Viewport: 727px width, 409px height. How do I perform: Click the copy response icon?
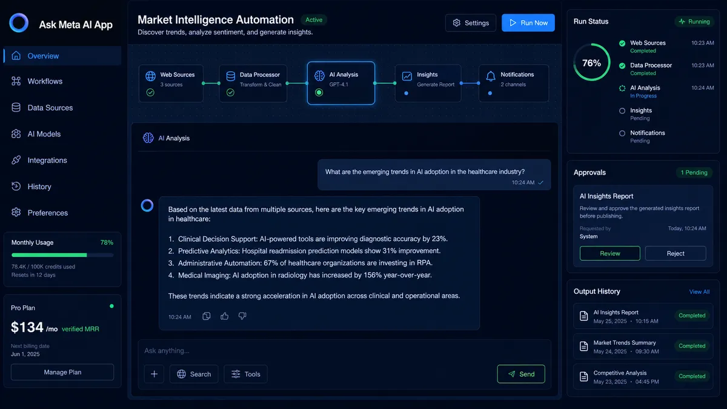click(207, 316)
